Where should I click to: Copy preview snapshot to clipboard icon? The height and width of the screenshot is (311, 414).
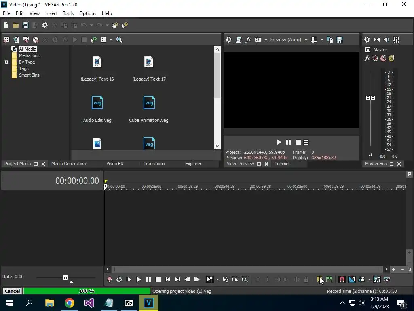click(x=330, y=40)
